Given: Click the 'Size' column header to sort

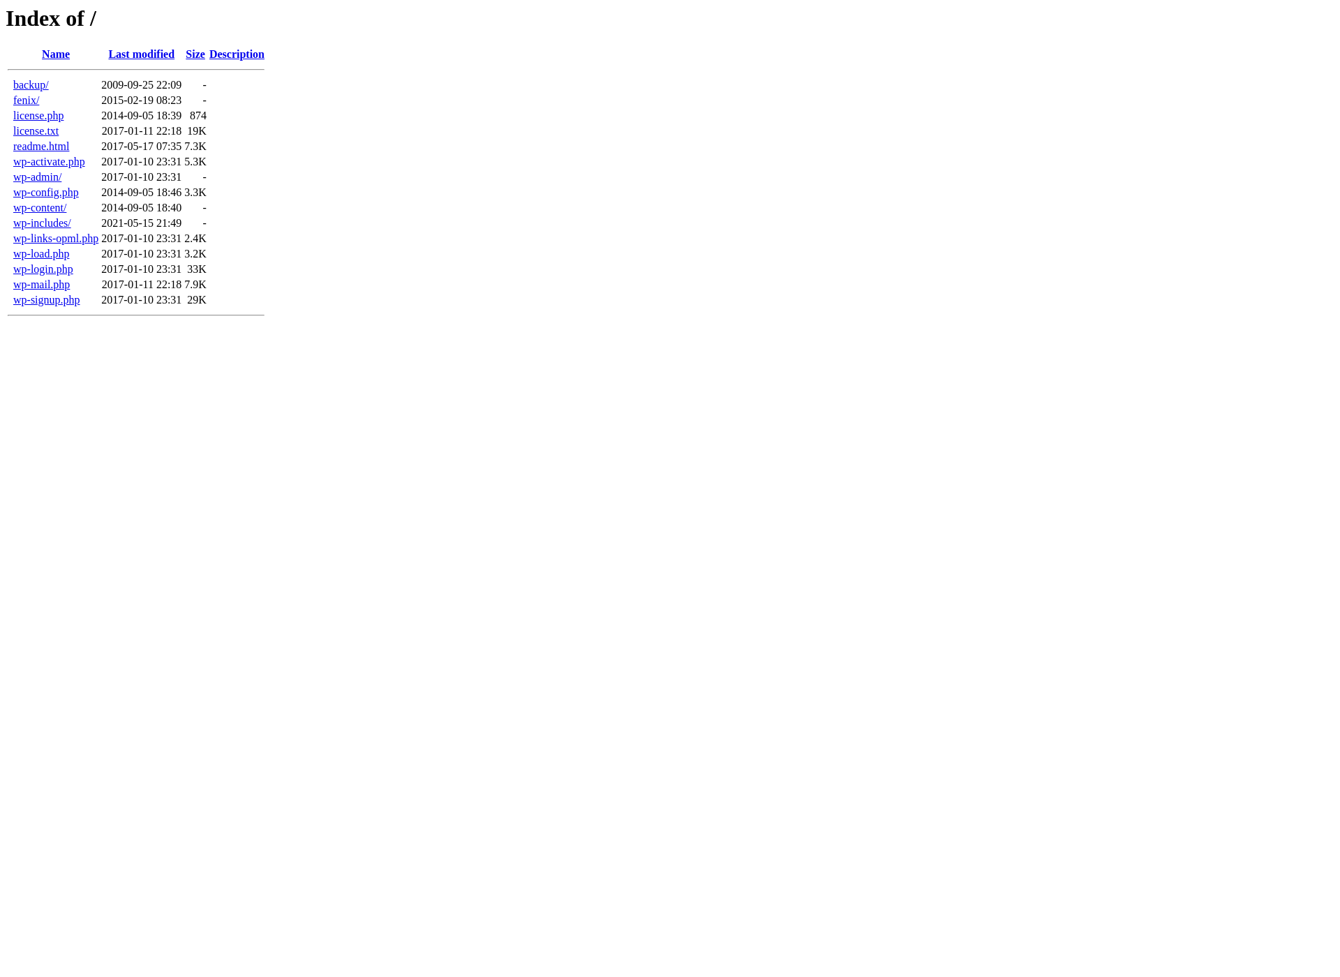Looking at the screenshot, I should click(195, 54).
